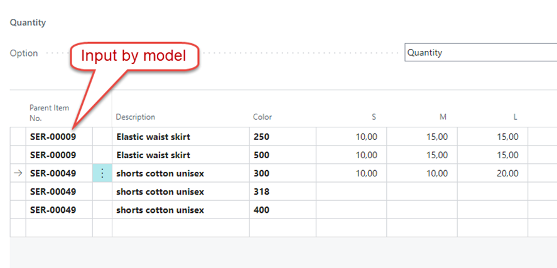This screenshot has width=557, height=268.
Task: Select color 400 cell of shorts cotton unisex
Action: coord(283,210)
